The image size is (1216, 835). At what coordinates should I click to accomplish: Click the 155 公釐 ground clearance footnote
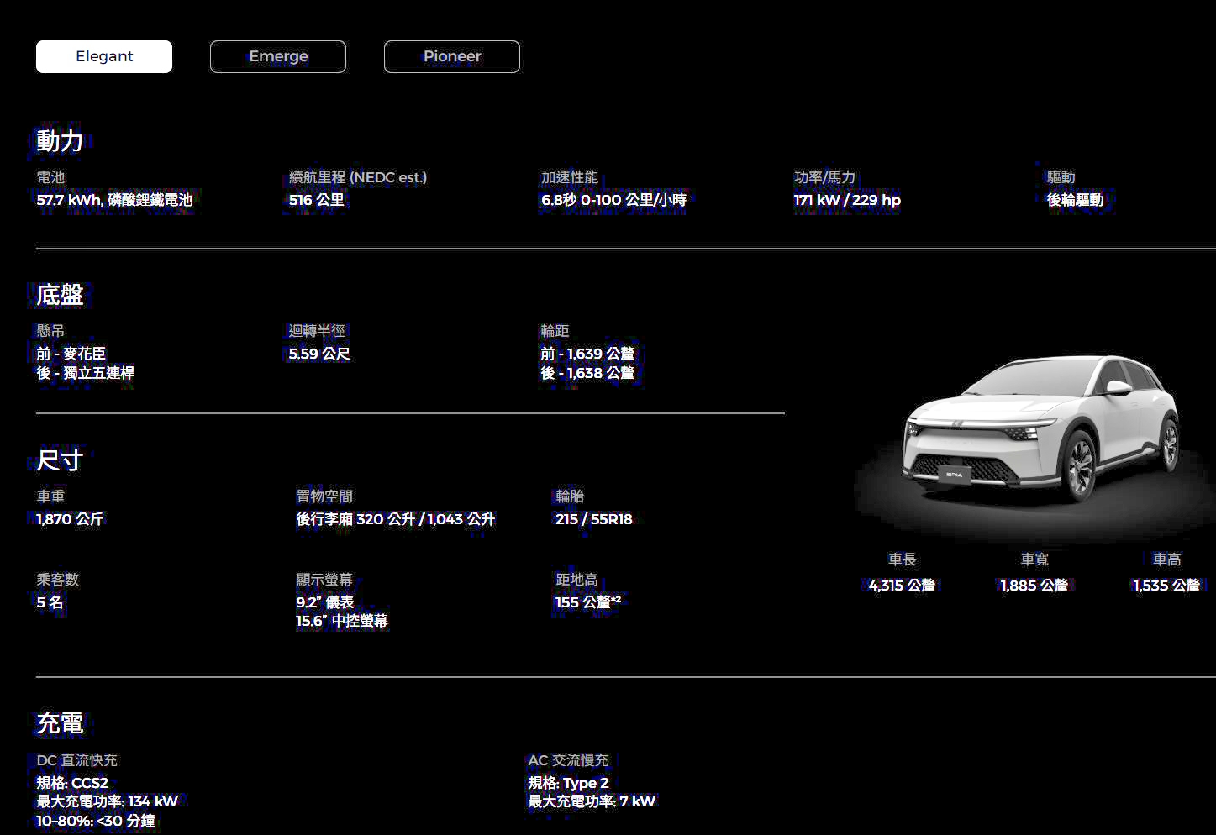coord(587,602)
